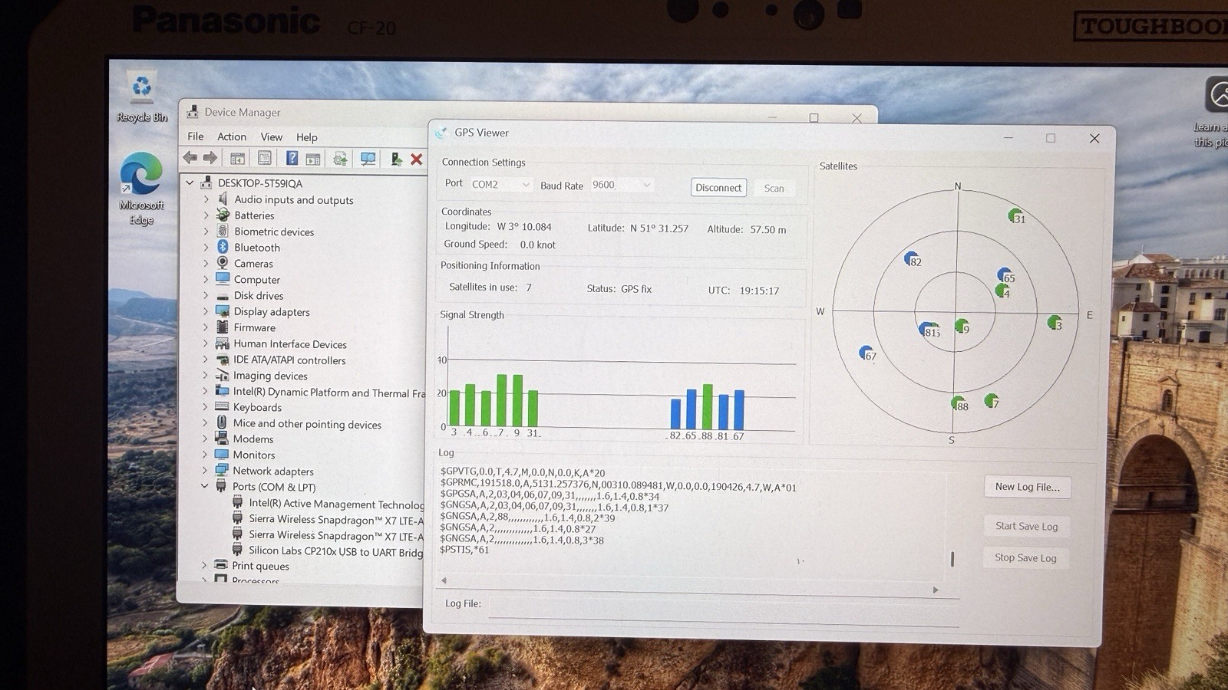Click Latitude value N 51° 31.257
The height and width of the screenshot is (690, 1228).
659,228
